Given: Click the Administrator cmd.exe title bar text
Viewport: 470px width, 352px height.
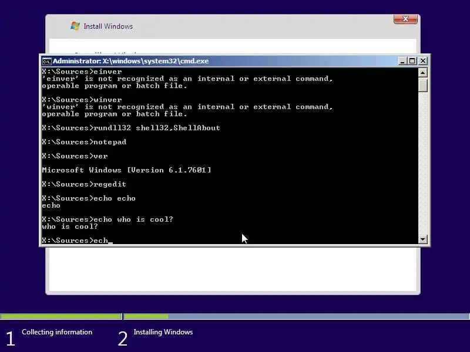Looking at the screenshot, I should 130,61.
